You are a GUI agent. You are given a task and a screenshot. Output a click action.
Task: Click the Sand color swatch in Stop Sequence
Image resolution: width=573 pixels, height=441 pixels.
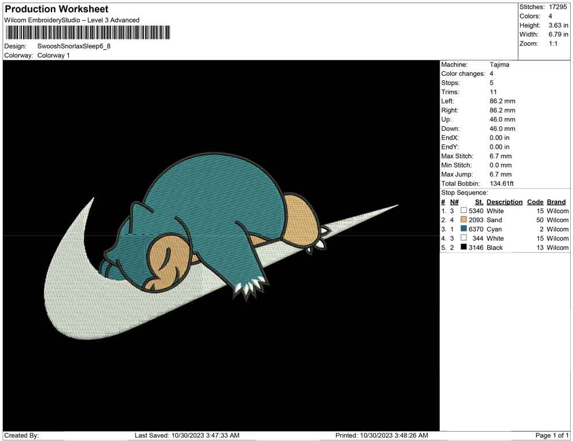coord(464,220)
